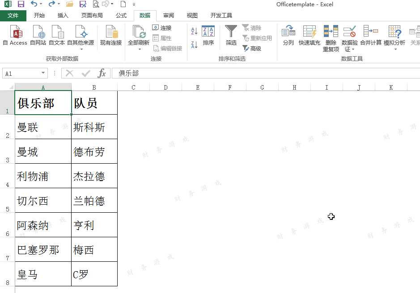Switch to the Review (审阅) tab

[x=169, y=16]
